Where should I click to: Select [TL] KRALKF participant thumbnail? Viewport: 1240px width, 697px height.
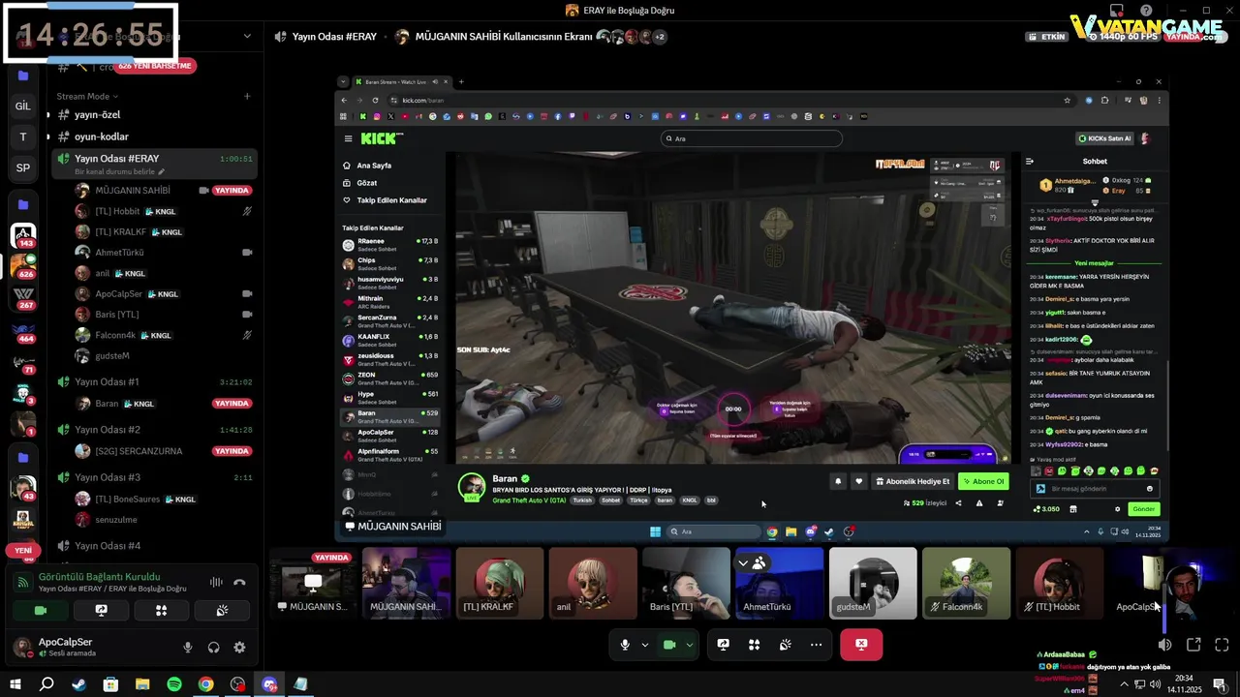(x=500, y=584)
